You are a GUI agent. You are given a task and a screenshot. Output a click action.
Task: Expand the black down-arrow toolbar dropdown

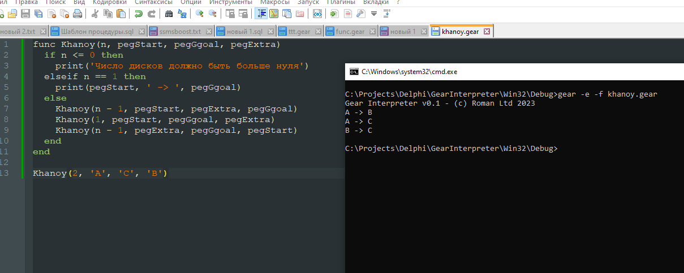pos(373,13)
